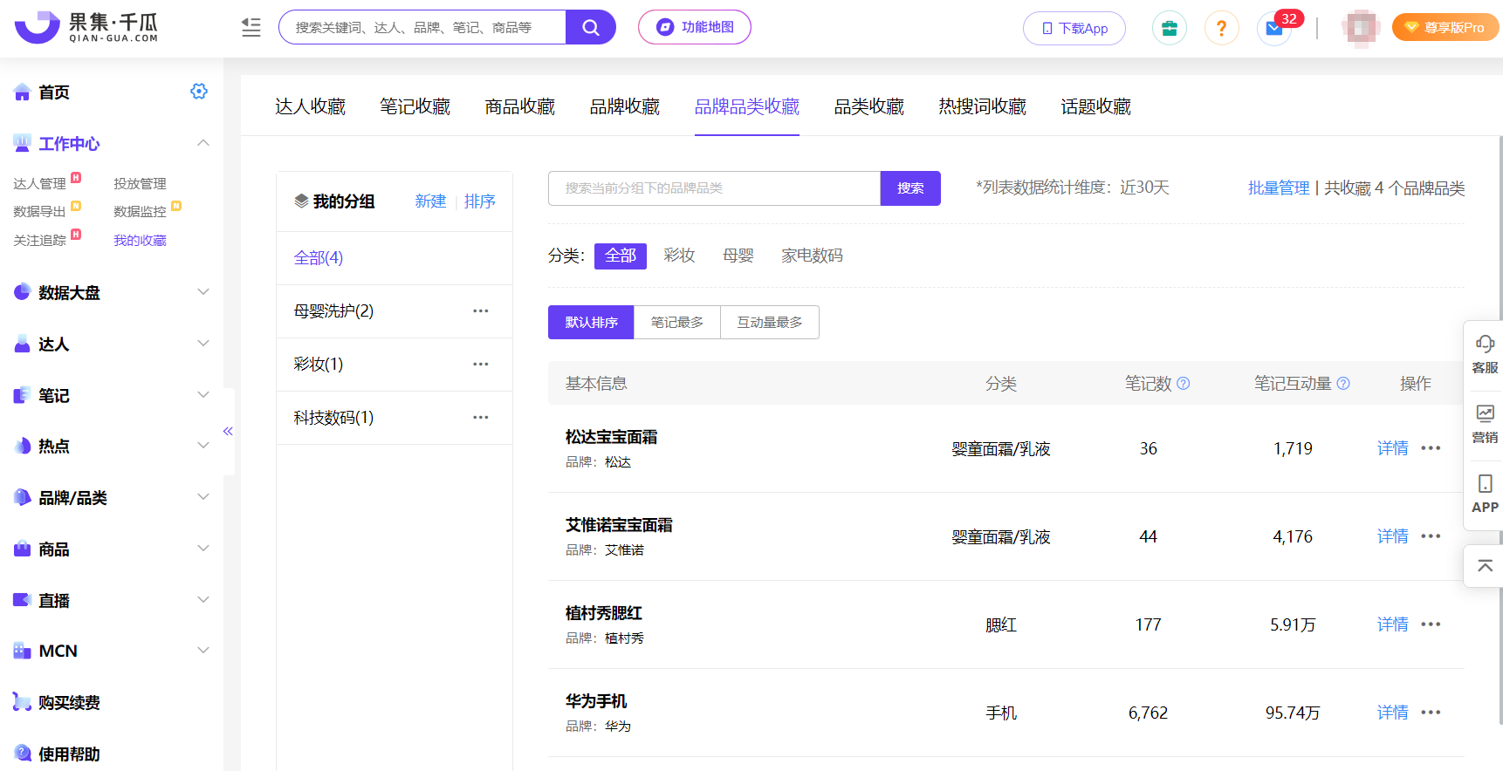The height and width of the screenshot is (771, 1503).
Task: Collapse the 工作中心 section
Action: click(x=203, y=143)
